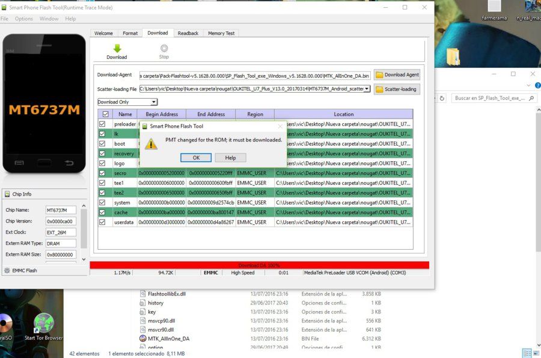Click the EMMC Flash gear icon
Viewport: 541px width, 358px height.
(x=7, y=270)
